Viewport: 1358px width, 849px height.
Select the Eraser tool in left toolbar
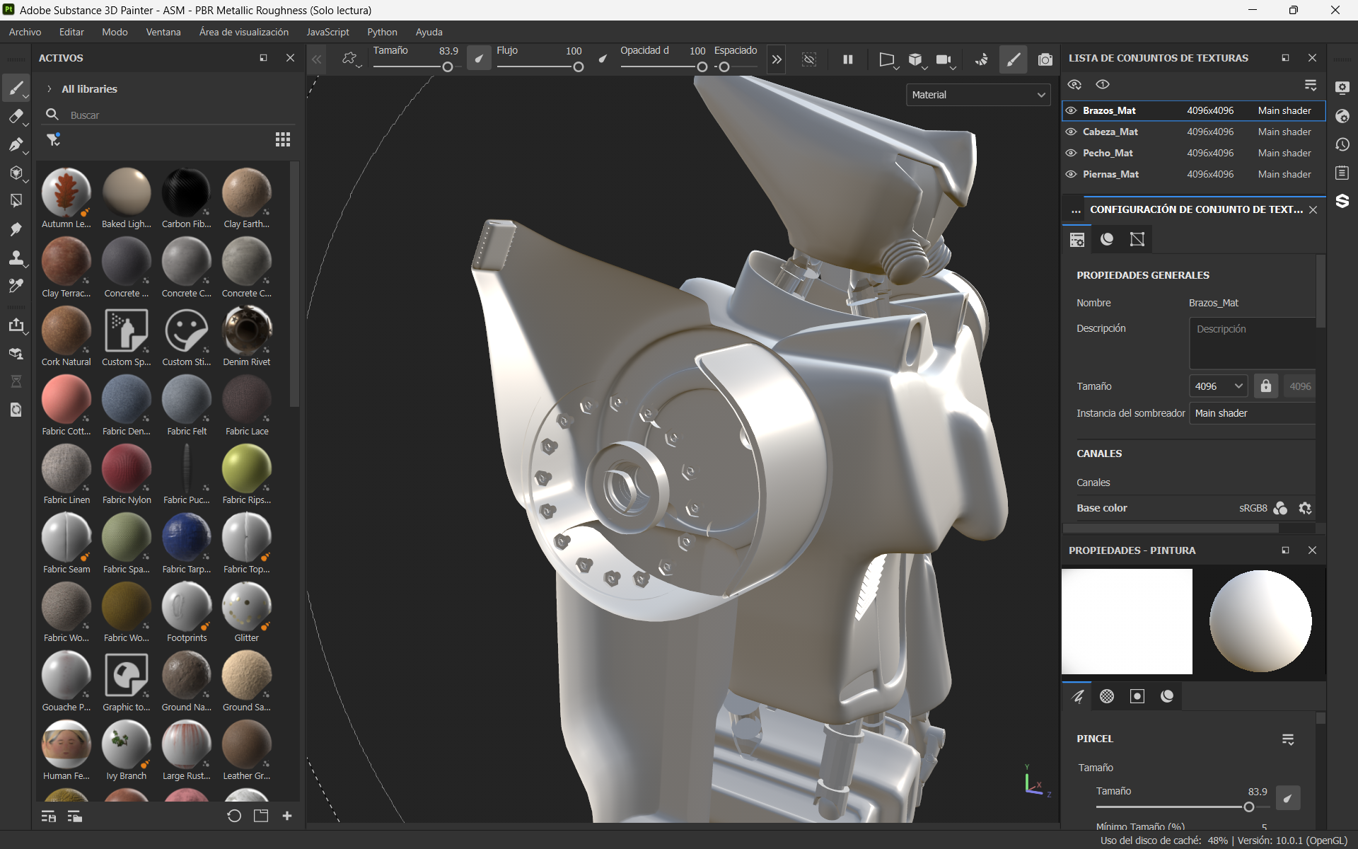click(x=16, y=117)
